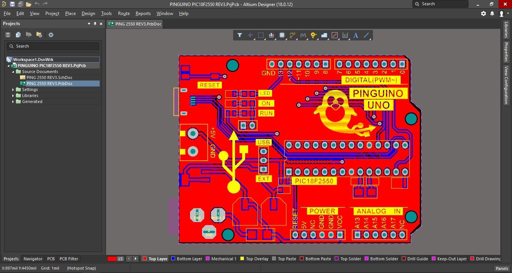512x273 pixels.
Task: Choose the rectangle selection tool
Action: tap(261, 35)
